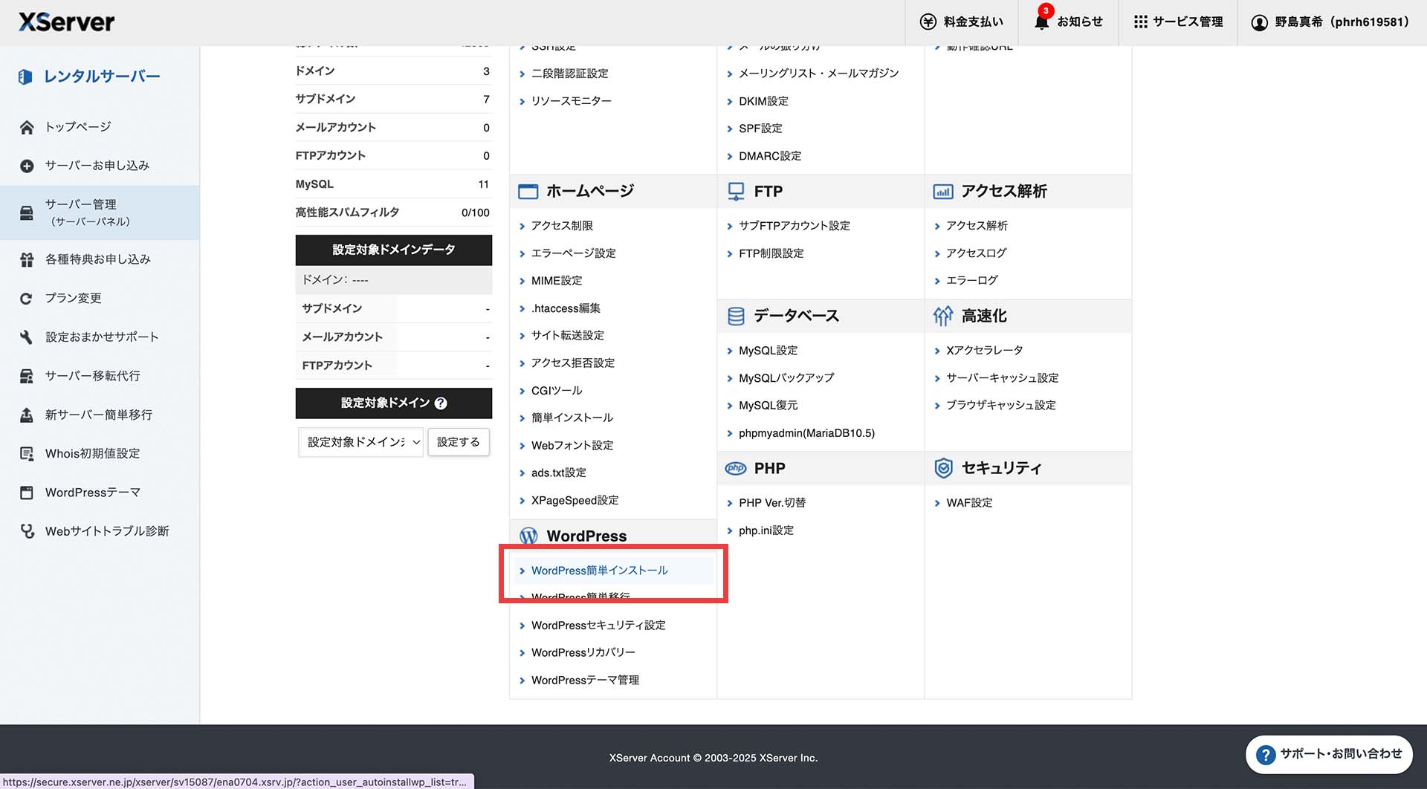Click the WordPressテーマ window icon
Image resolution: width=1427 pixels, height=789 pixels.
click(x=27, y=493)
